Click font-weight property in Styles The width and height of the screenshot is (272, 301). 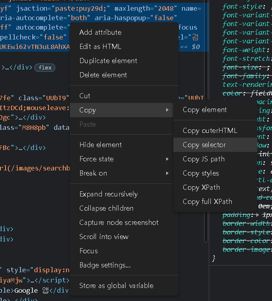[x=244, y=50]
